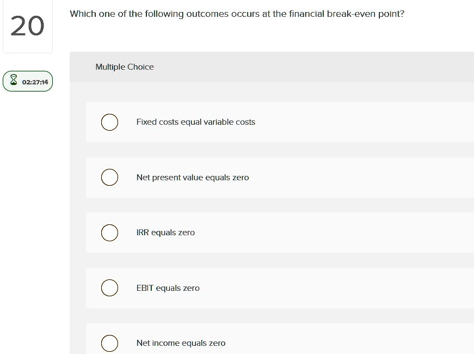474x354 pixels.
Task: Click the question text about financial break-even point
Action: pyautogui.click(x=236, y=14)
